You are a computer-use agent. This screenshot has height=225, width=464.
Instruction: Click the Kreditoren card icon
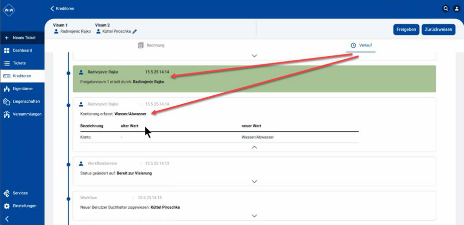(x=6, y=76)
